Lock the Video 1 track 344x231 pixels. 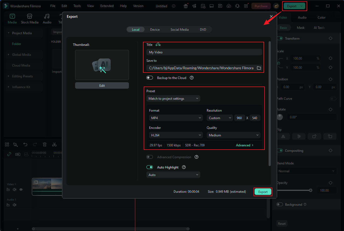(x=8, y=189)
